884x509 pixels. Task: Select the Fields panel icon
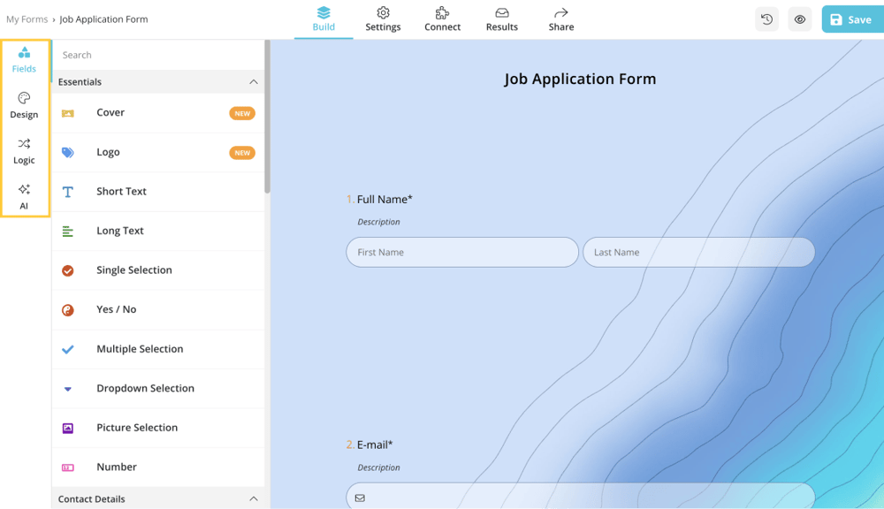point(25,60)
